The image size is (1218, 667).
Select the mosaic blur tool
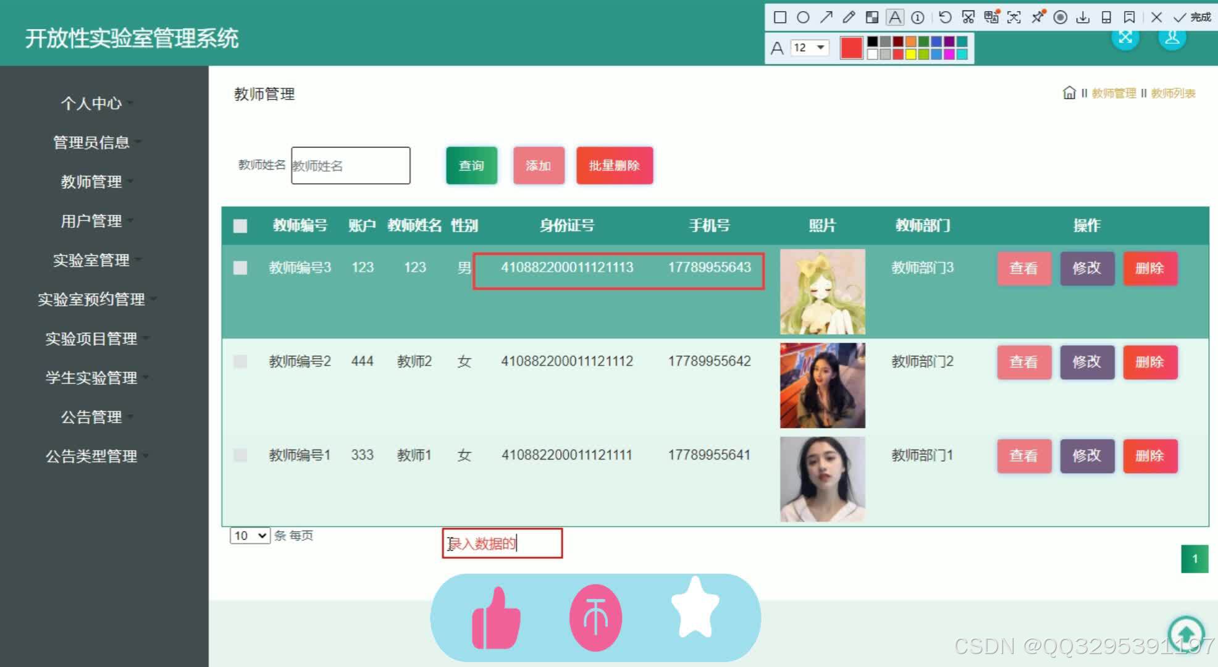point(872,17)
